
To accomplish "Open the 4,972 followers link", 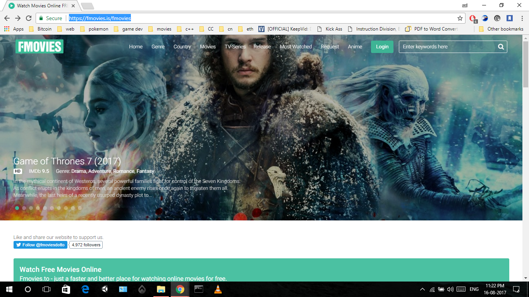I will click(x=86, y=245).
